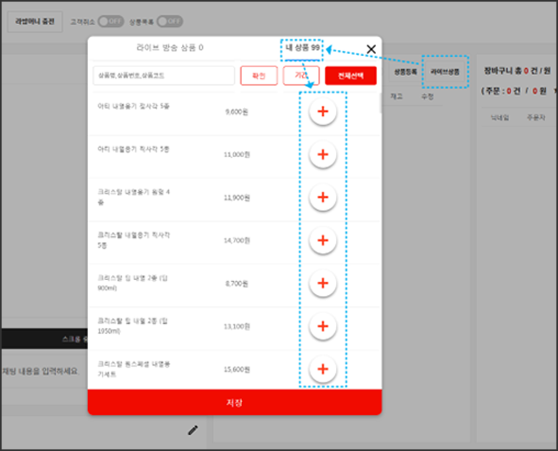Click the pencil edit icon

pyautogui.click(x=193, y=430)
